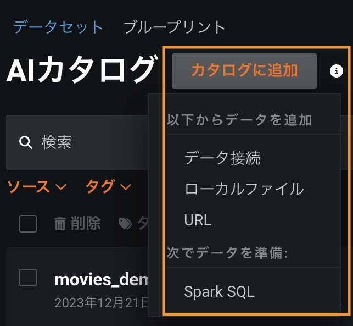Click the magnifier icon in search bar

point(25,143)
